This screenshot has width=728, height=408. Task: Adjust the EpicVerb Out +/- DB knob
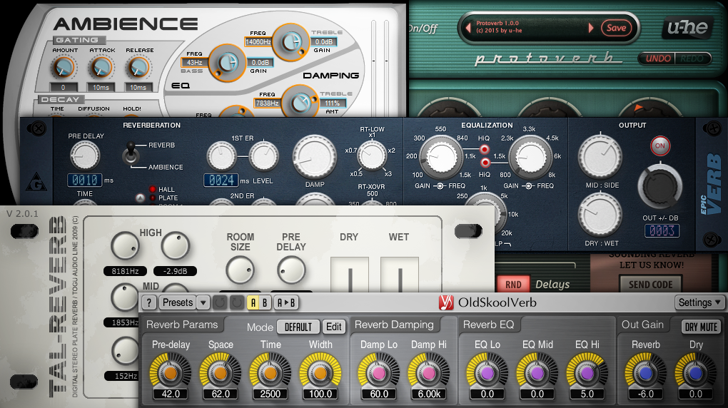(659, 186)
